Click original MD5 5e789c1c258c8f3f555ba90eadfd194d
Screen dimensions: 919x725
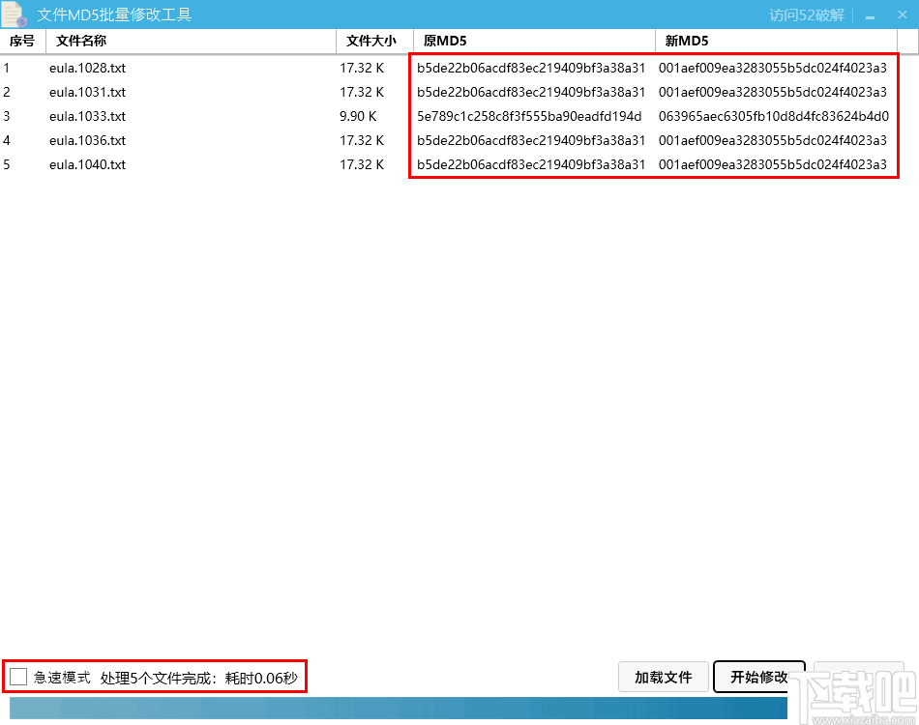tap(529, 116)
